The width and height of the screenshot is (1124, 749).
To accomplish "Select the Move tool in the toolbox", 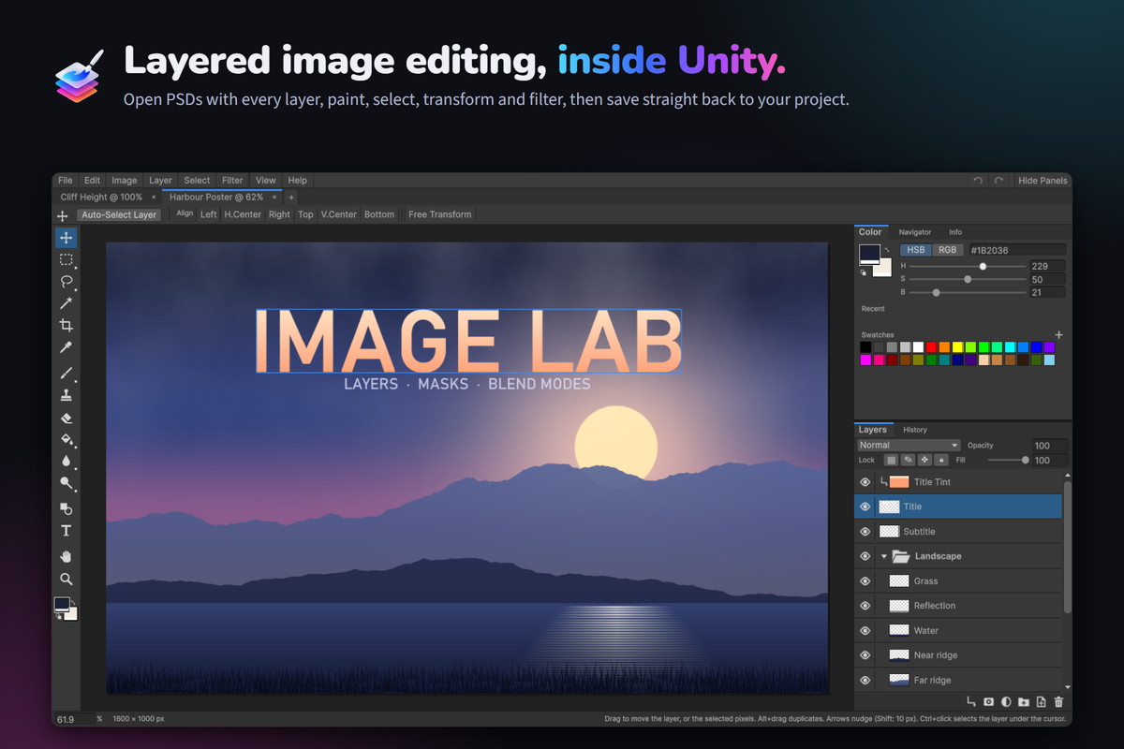I will (x=67, y=238).
